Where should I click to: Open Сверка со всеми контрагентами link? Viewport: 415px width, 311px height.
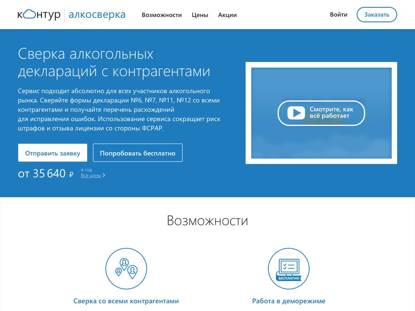point(126,301)
